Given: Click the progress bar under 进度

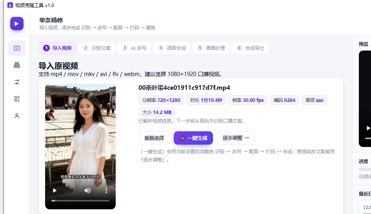Looking at the screenshot, I should click(x=365, y=169).
